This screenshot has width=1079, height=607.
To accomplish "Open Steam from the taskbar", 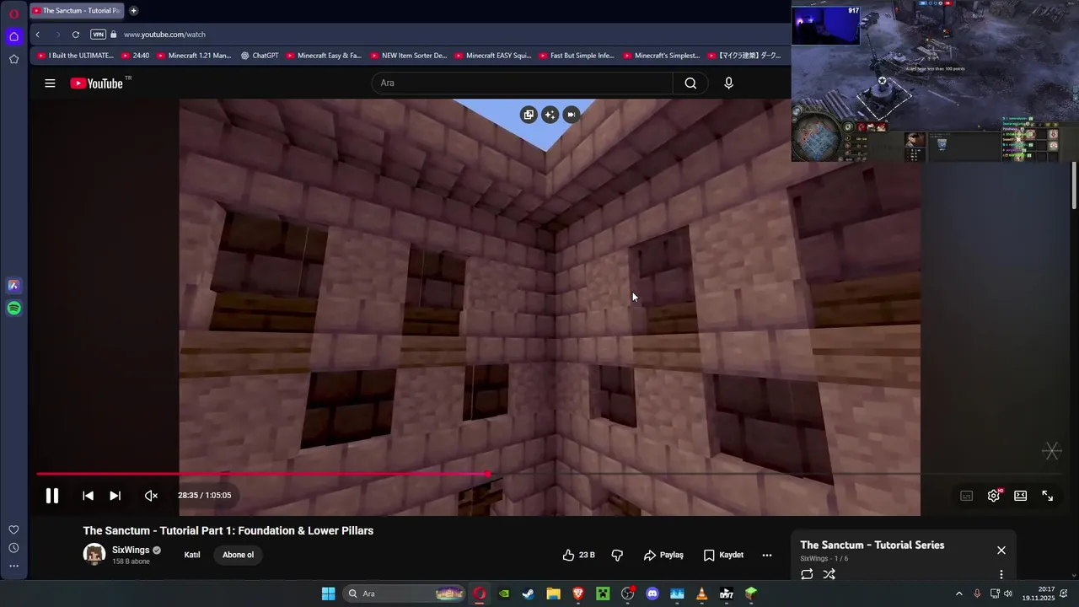I will (x=529, y=594).
